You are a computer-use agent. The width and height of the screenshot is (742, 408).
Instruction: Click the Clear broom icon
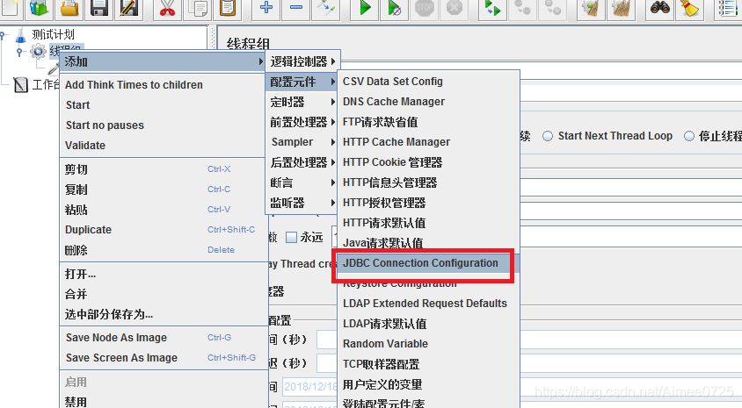[x=591, y=8]
